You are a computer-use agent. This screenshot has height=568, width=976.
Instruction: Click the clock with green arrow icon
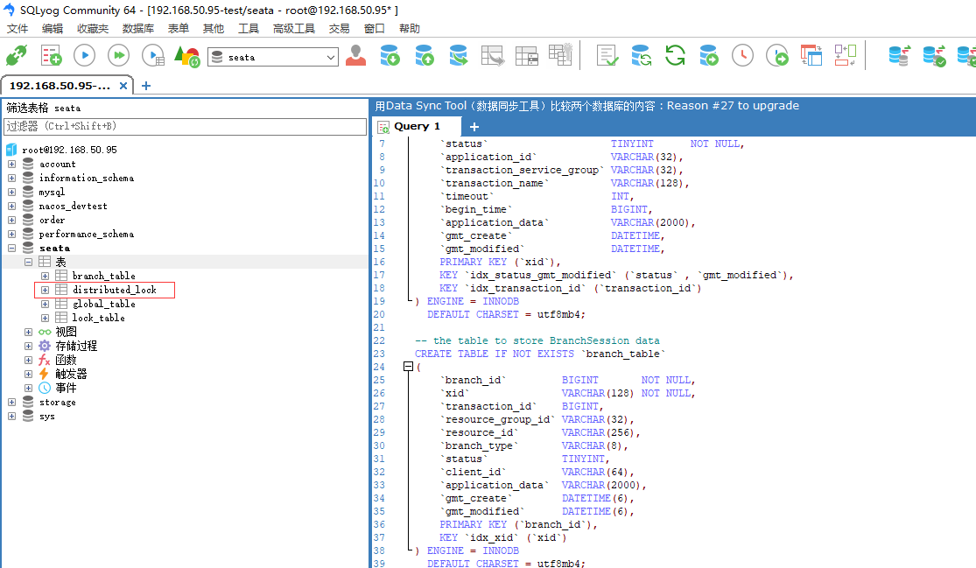coord(776,55)
